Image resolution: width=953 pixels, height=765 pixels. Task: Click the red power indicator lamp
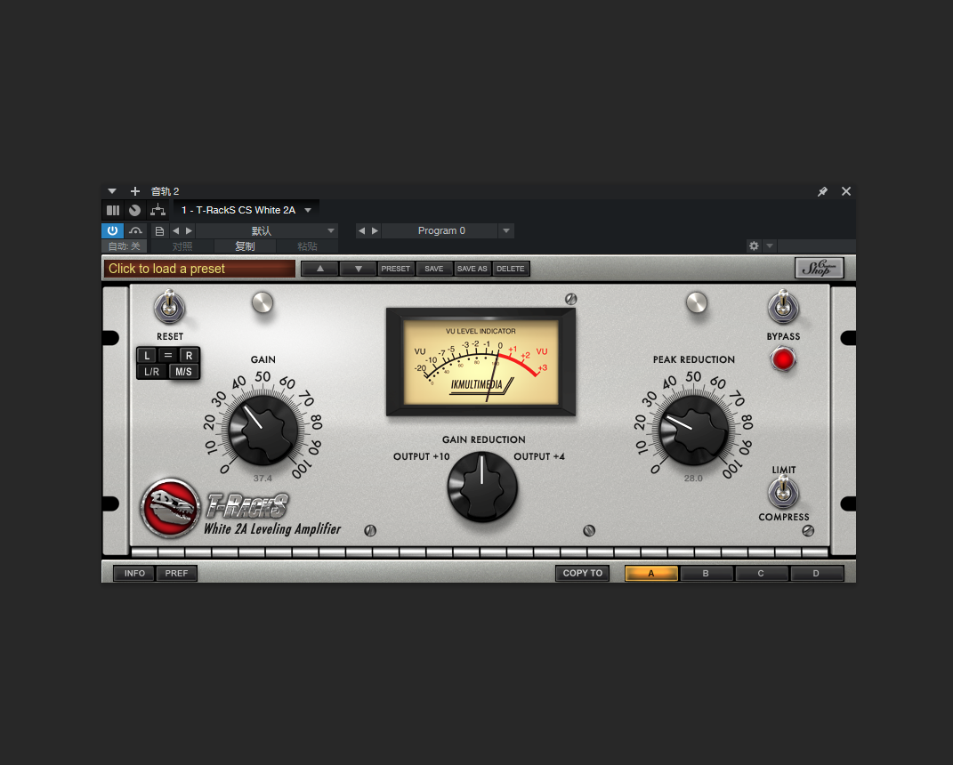tap(783, 359)
